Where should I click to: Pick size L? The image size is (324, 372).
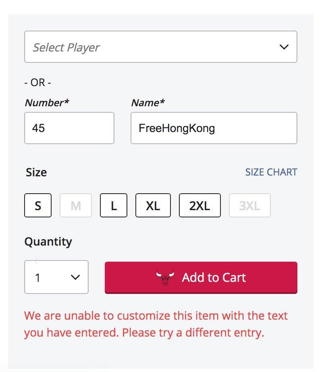tap(114, 206)
